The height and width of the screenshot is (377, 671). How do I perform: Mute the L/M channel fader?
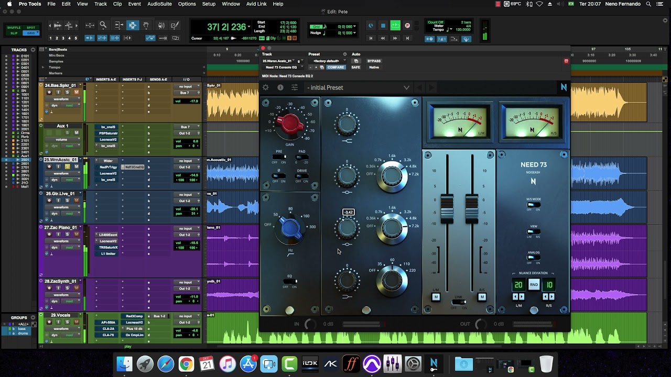[436, 297]
